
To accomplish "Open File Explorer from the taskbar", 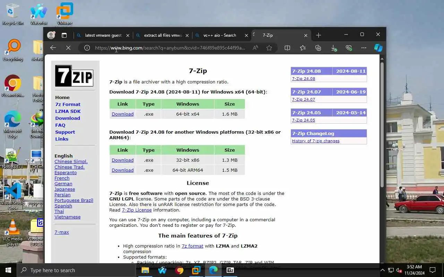I will tap(145, 270).
